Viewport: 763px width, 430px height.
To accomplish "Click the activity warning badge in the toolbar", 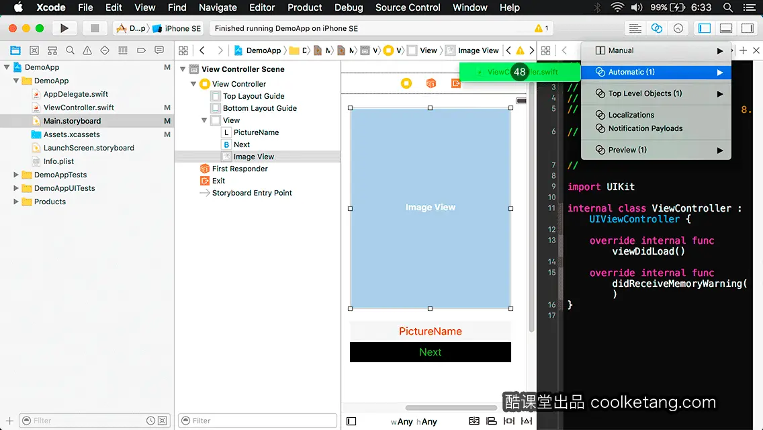I will click(541, 28).
